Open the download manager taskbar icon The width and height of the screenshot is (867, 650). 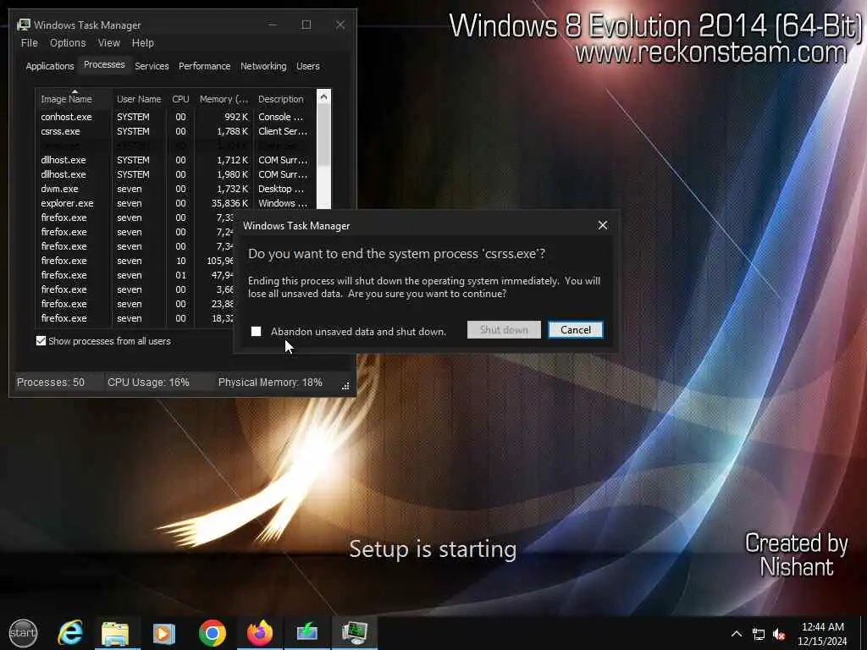tap(306, 632)
